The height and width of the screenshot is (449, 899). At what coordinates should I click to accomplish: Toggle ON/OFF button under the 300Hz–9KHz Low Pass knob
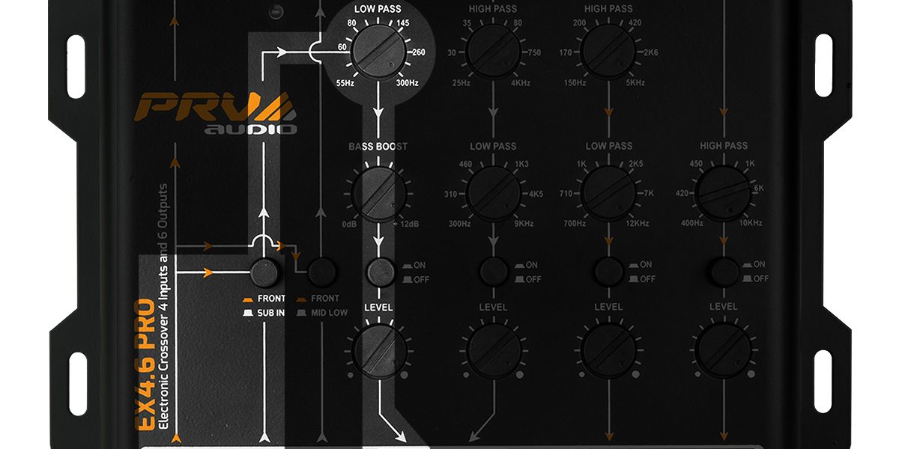click(x=493, y=271)
